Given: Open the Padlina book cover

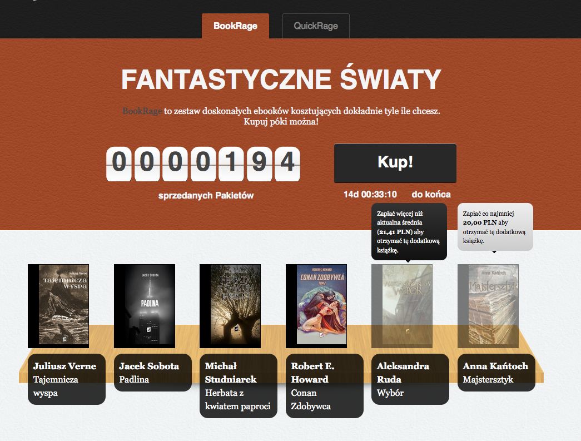Looking at the screenshot, I should click(x=145, y=306).
